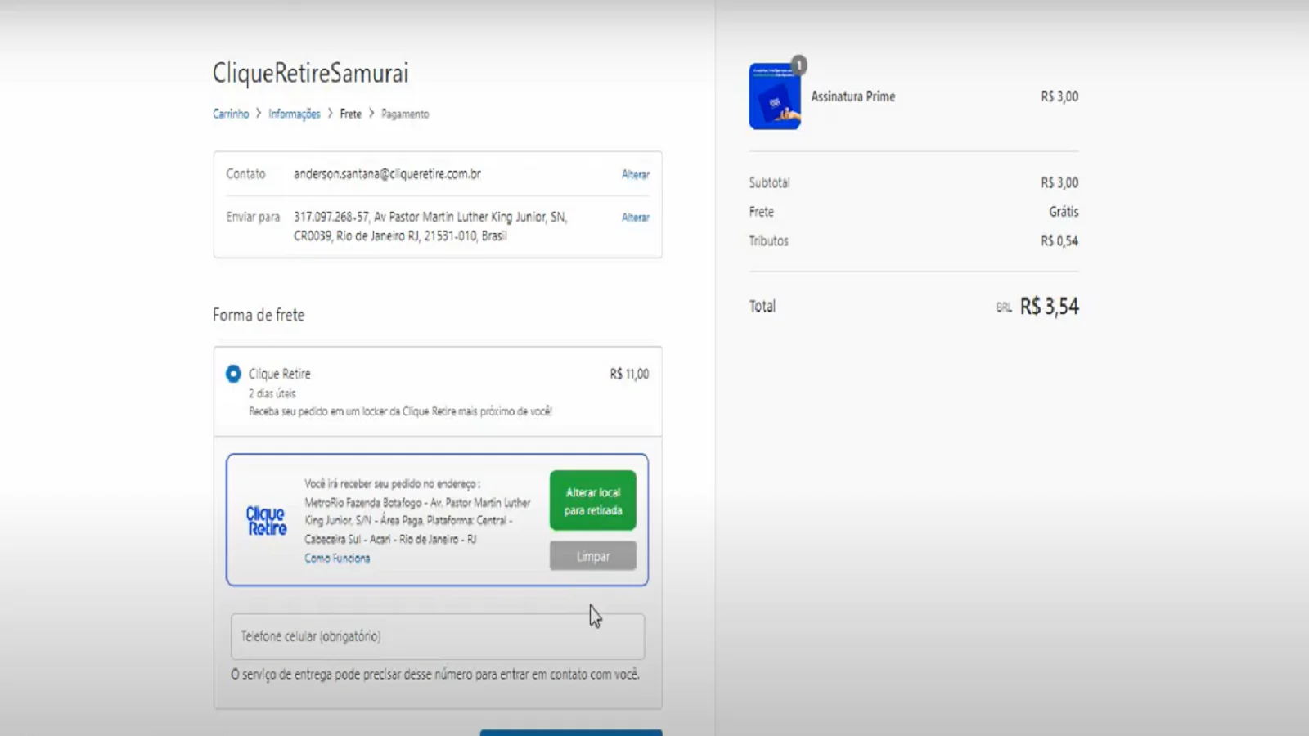Open the Como Funciona link

pyautogui.click(x=337, y=559)
